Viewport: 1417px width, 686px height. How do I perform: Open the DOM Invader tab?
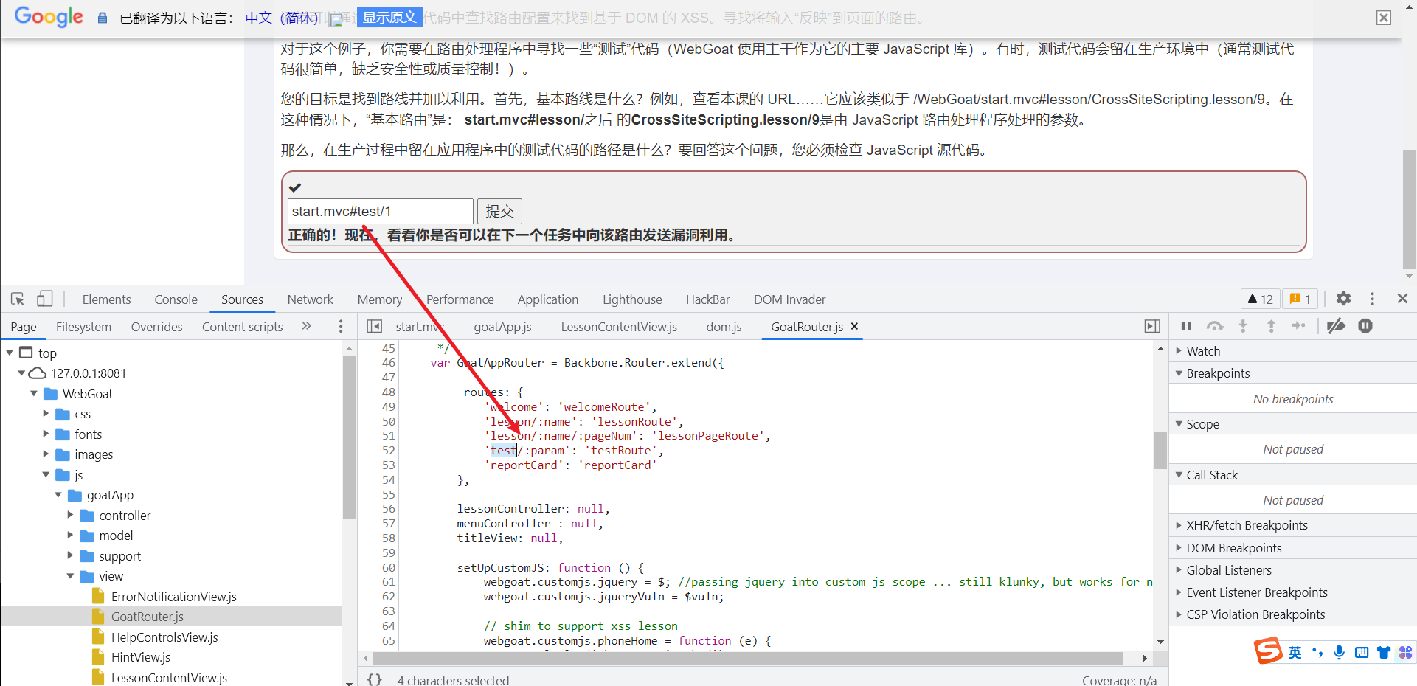pos(789,299)
